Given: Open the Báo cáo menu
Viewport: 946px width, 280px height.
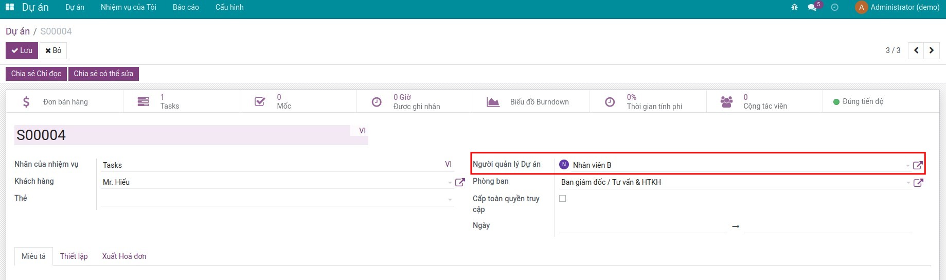Looking at the screenshot, I should pos(186,7).
